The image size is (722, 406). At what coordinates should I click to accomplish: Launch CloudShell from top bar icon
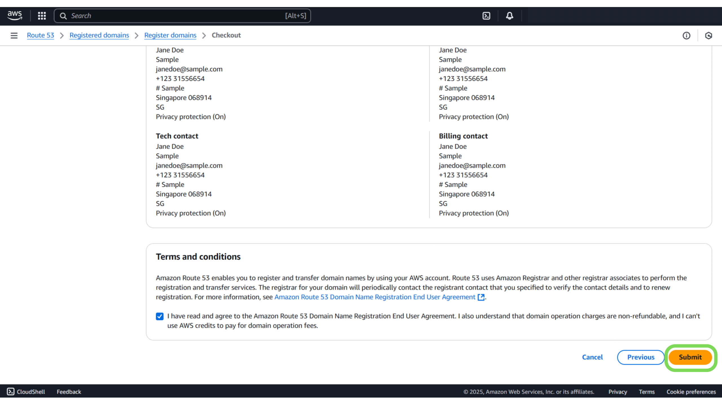(x=486, y=16)
